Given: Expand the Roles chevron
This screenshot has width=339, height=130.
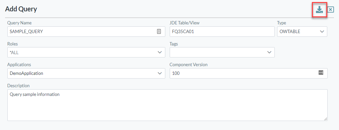Looking at the screenshot, I should (160, 52).
